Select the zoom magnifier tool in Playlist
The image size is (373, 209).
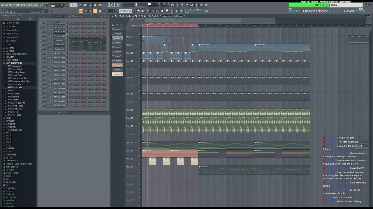[x=142, y=16]
